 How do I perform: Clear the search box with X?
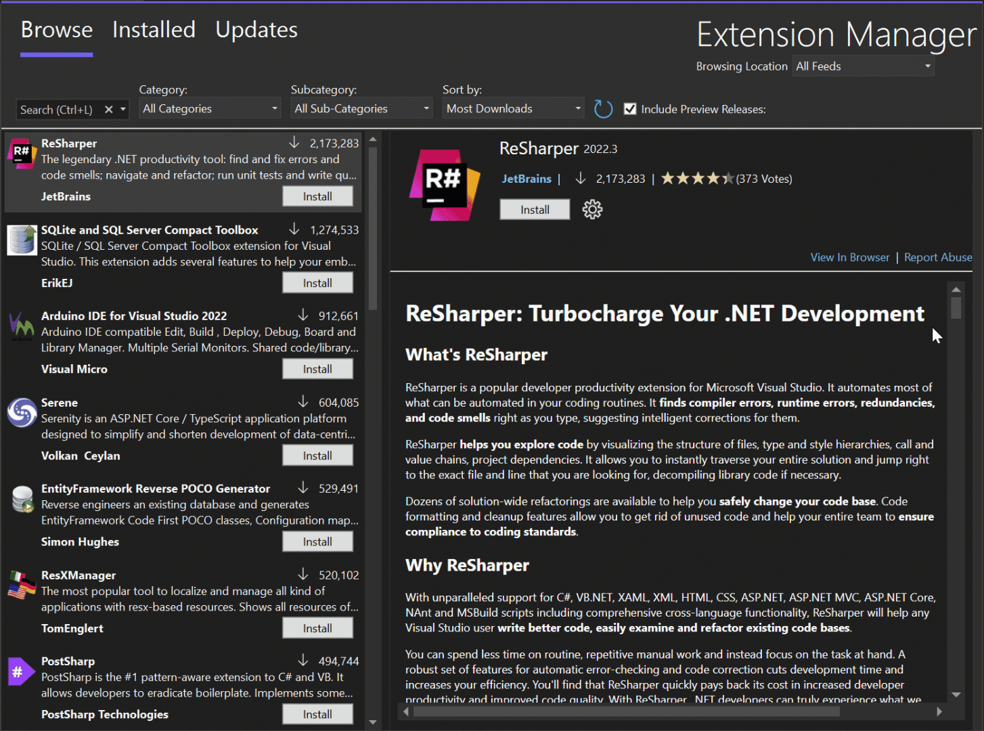(x=108, y=109)
